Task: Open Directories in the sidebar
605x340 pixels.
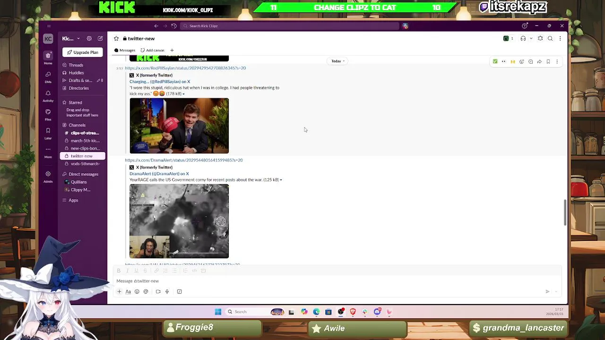Action: [83, 88]
